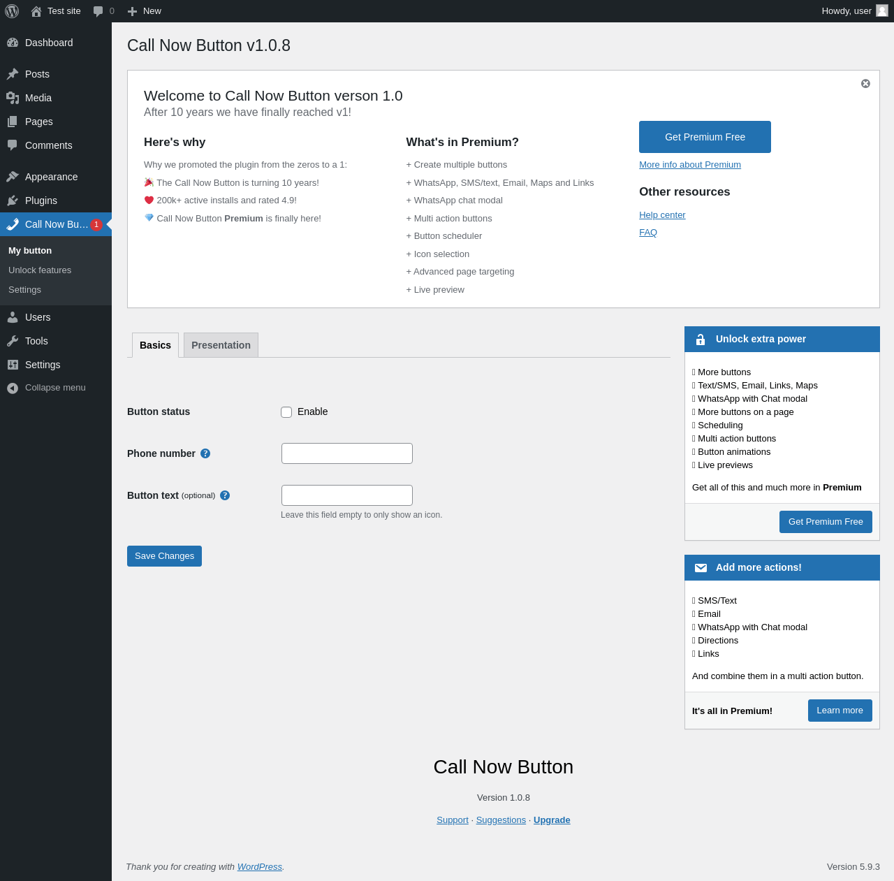Click the Posts pin icon
Image resolution: width=894 pixels, height=881 pixels.
[13, 74]
